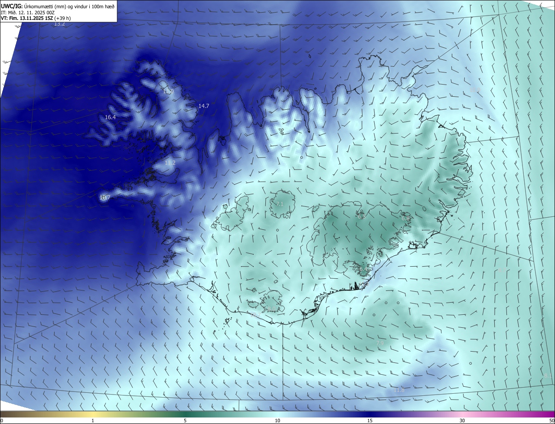Click the valid time line 'VT: Fim. 13.11.2025 15Z (+39 h)'

36,18
